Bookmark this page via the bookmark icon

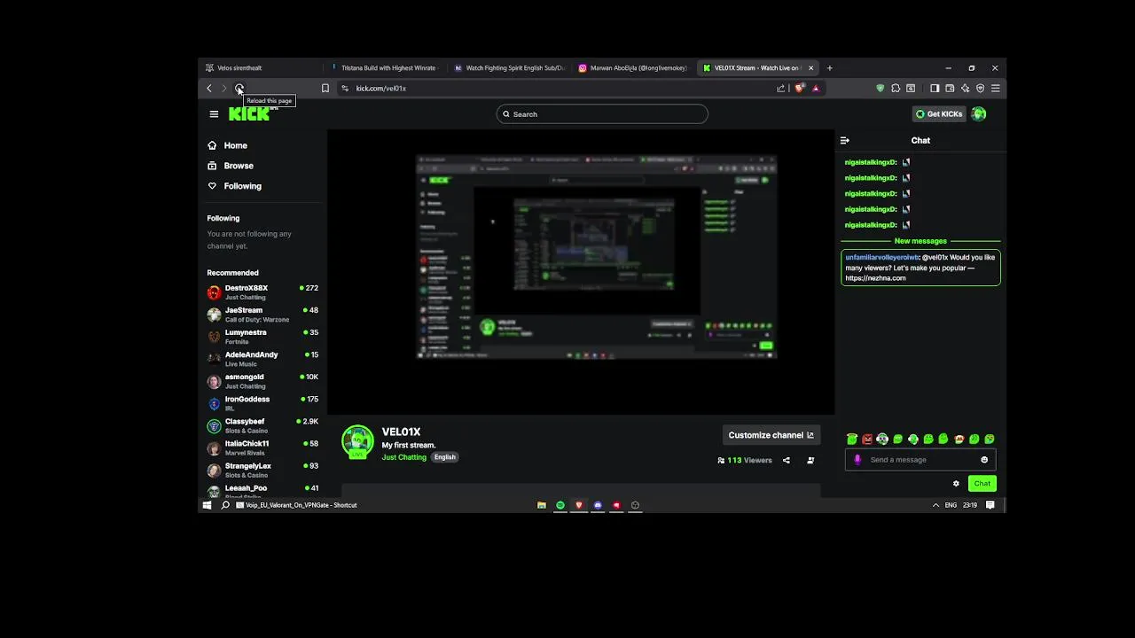(x=325, y=88)
